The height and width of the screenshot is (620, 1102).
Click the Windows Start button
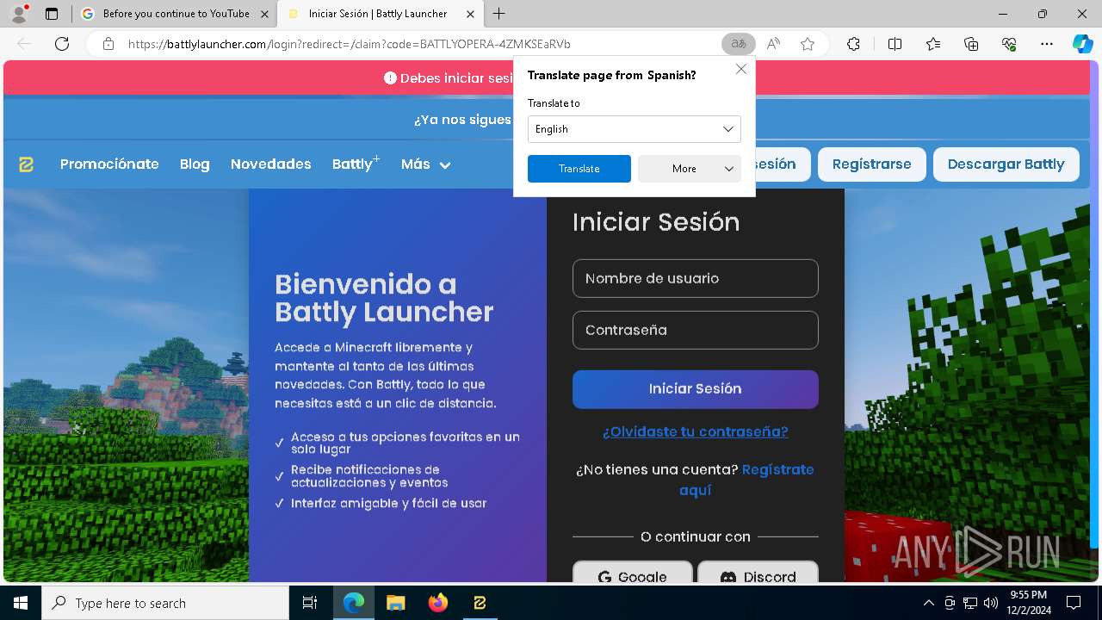pos(21,603)
